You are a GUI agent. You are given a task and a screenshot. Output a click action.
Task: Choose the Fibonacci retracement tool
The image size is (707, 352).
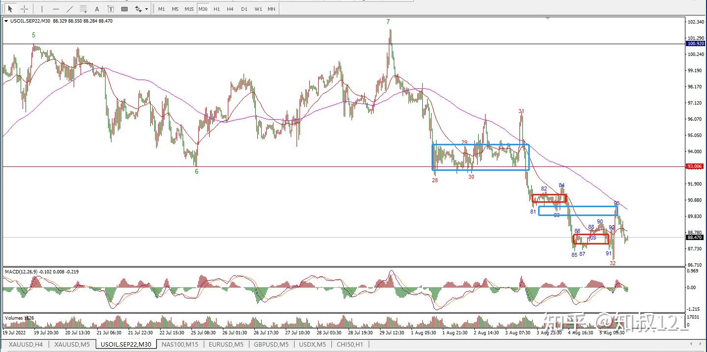pos(83,9)
